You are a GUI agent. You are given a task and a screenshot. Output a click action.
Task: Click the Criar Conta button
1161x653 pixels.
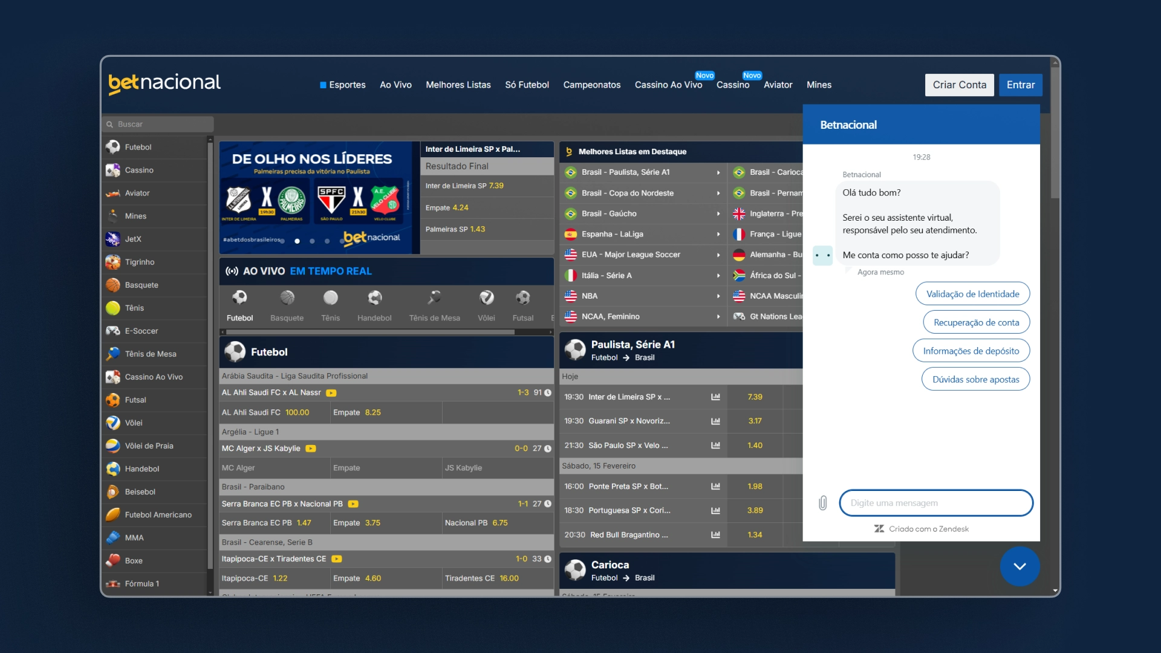[959, 85]
